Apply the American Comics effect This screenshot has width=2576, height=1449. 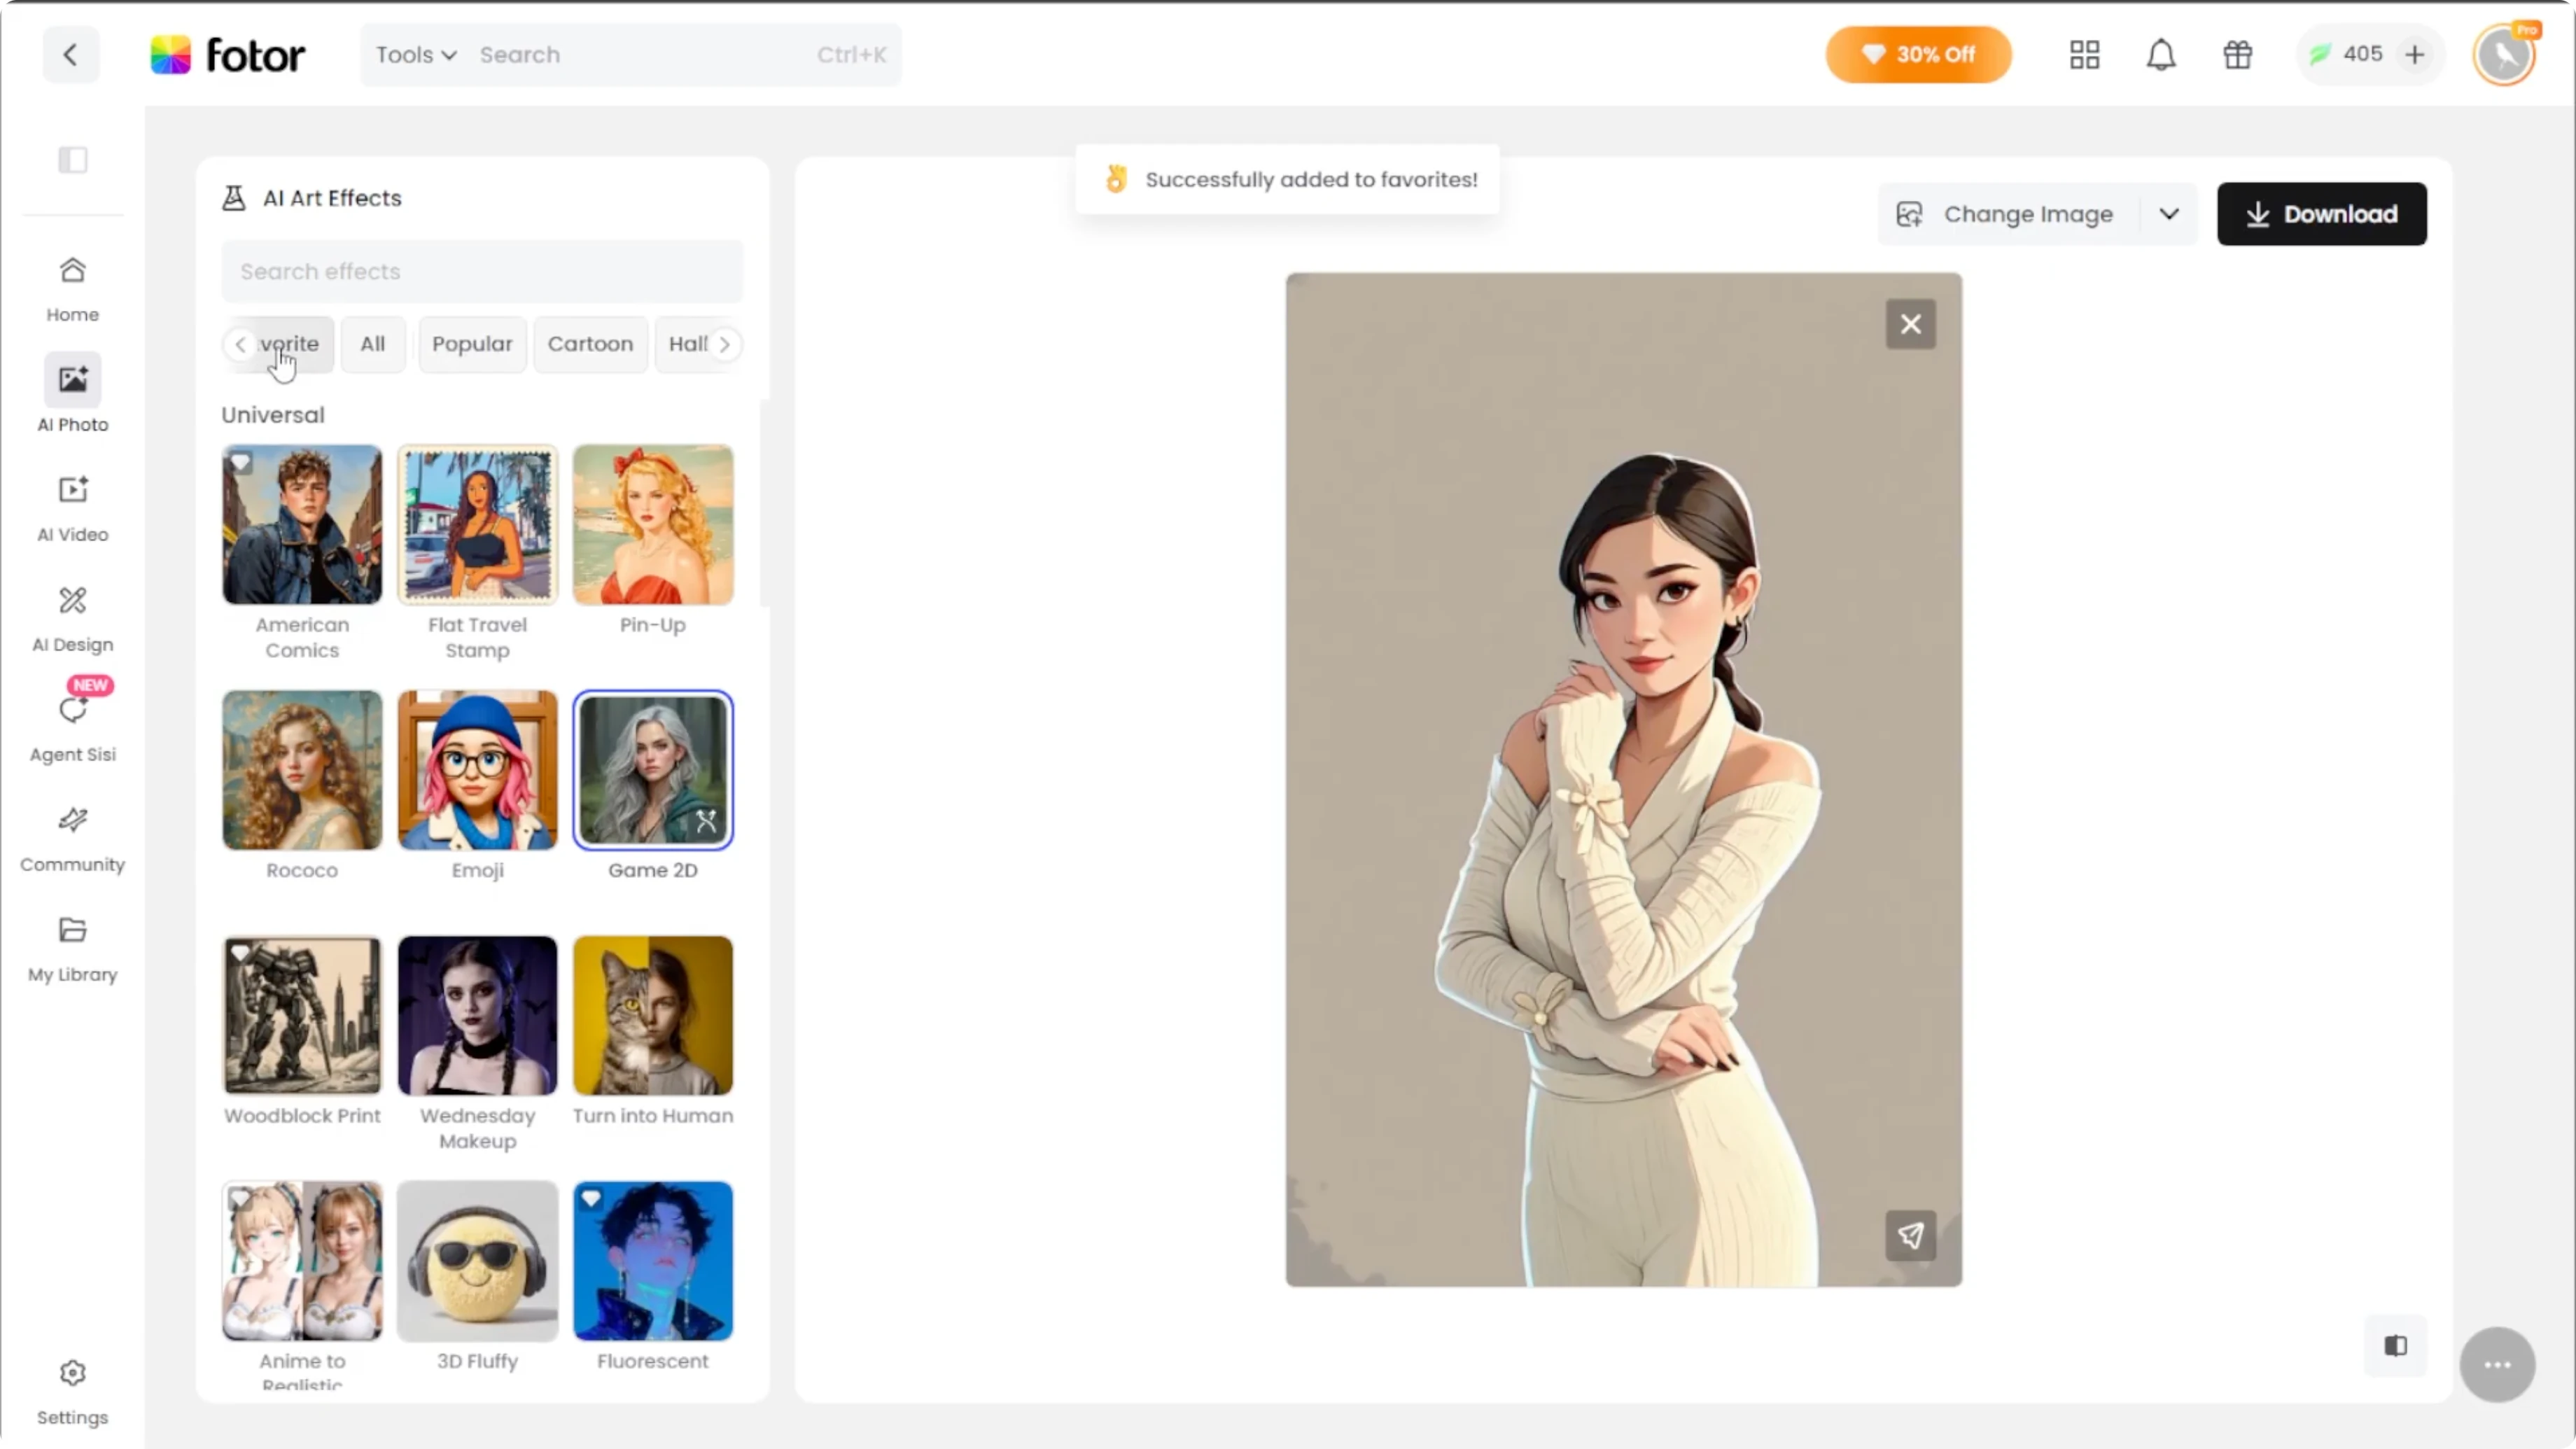click(302, 525)
